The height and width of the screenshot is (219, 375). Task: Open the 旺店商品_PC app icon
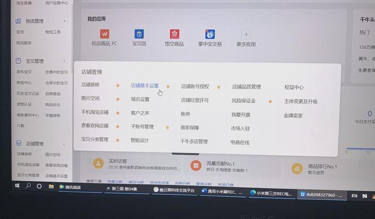pos(104,34)
